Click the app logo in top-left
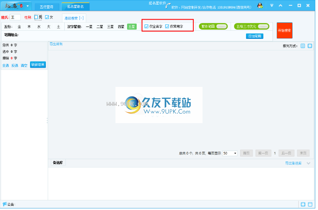 point(14,6)
